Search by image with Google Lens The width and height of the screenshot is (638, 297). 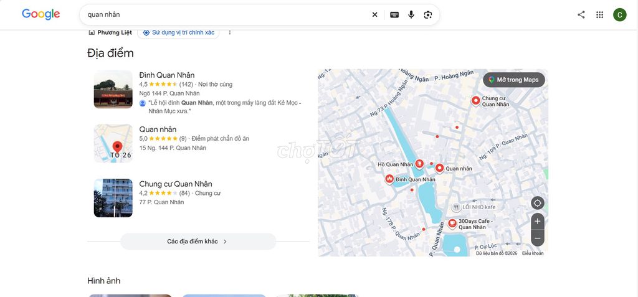427,15
